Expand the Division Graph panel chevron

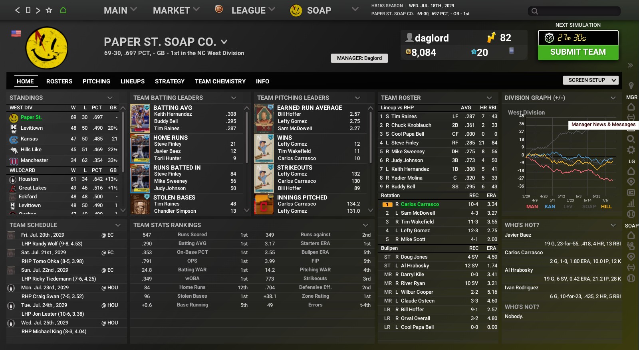tap(613, 98)
